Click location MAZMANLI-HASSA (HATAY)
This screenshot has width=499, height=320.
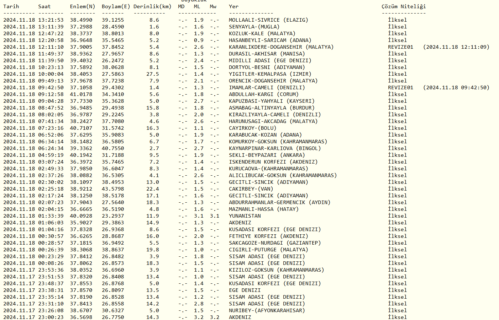point(264,209)
